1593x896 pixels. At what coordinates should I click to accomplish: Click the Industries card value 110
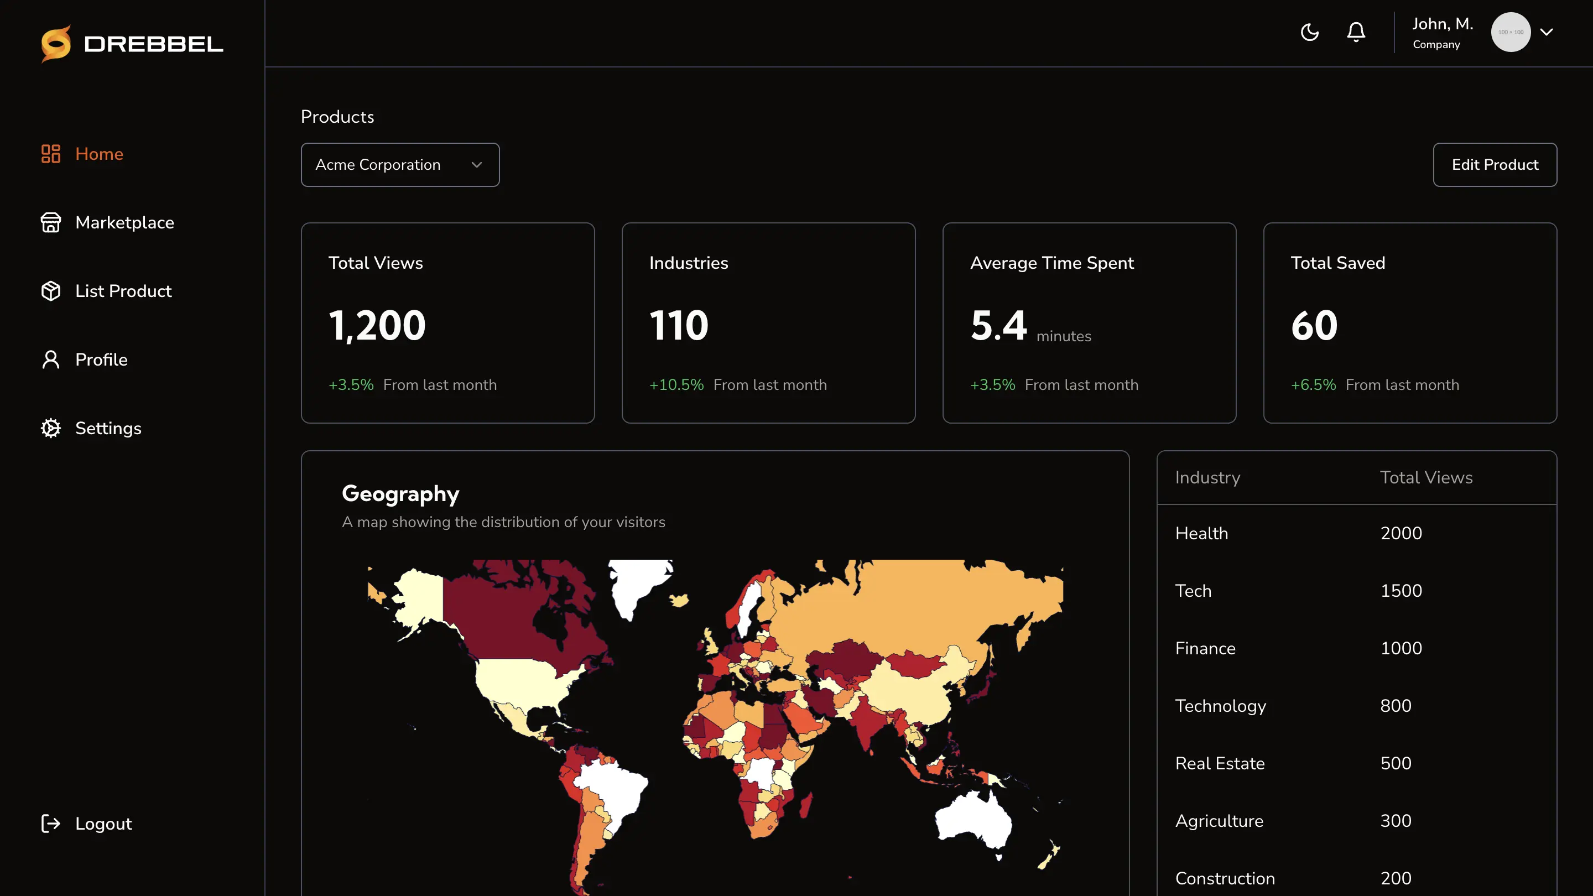[x=678, y=325]
